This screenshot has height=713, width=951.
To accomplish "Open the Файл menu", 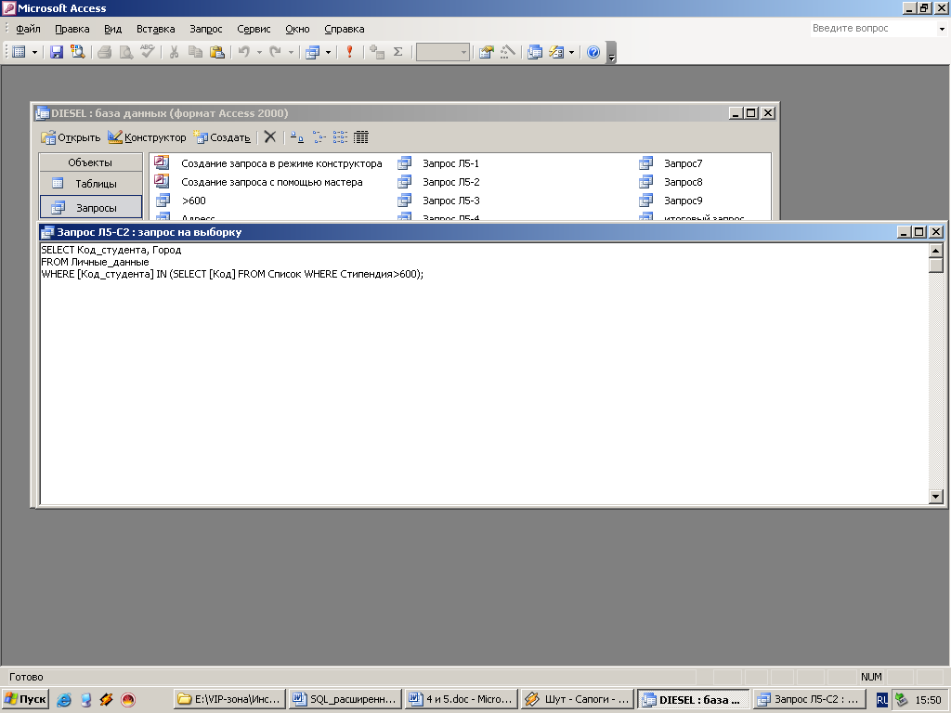I will coord(28,29).
